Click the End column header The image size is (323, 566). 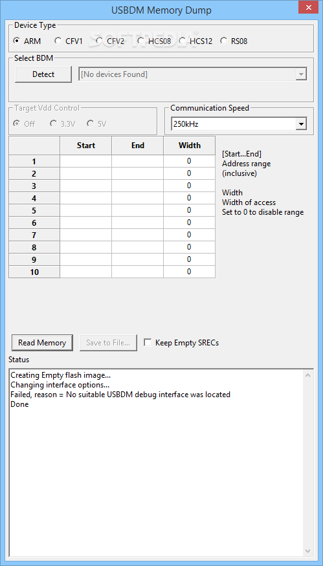(137, 146)
